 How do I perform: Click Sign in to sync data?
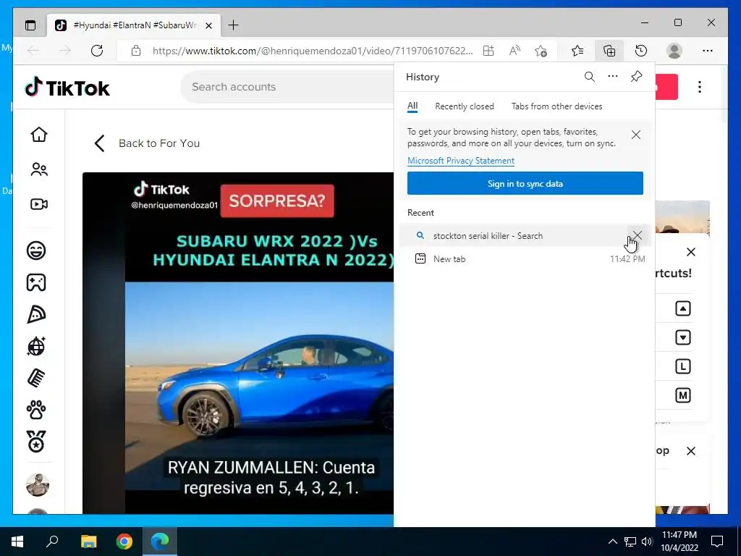coord(525,183)
